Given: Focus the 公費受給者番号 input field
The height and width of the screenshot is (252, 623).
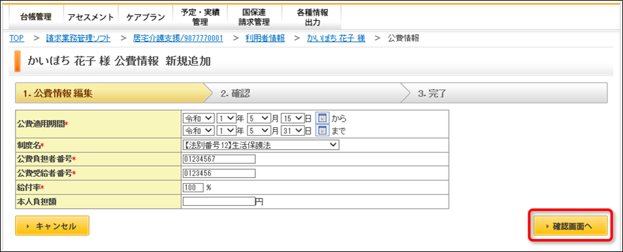Looking at the screenshot, I should pyautogui.click(x=219, y=173).
